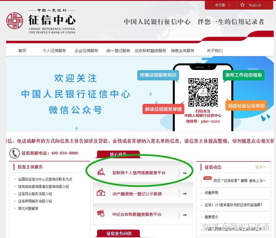Image resolution: width=276 pixels, height=238 pixels.
Task: Click the 发布工作动态信息 banner bubble
Action: pos(244,75)
